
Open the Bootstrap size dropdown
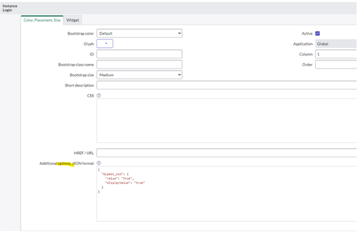click(139, 75)
